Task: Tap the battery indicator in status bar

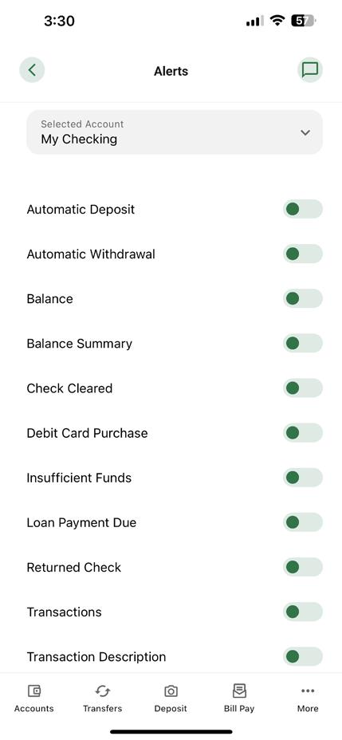Action: point(304,21)
